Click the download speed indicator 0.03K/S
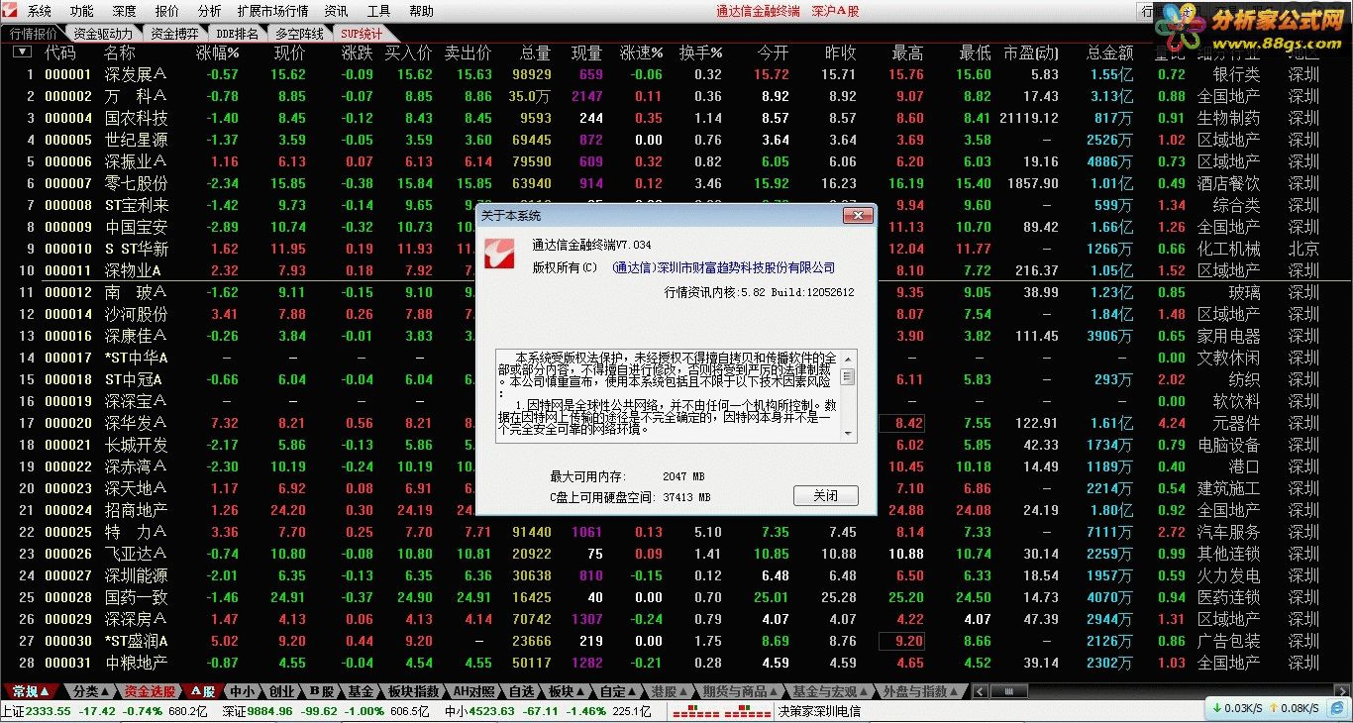This screenshot has width=1353, height=723. pyautogui.click(x=1235, y=708)
